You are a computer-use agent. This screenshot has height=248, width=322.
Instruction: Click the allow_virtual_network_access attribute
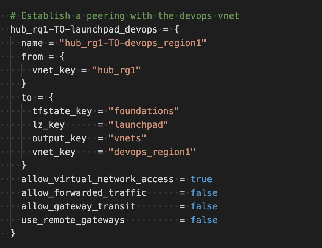[x=98, y=179]
